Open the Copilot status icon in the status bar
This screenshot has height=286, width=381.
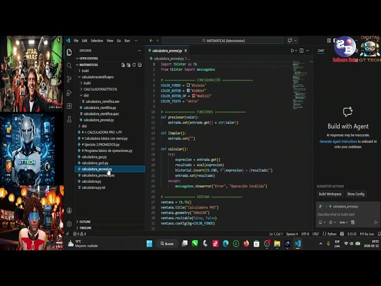pos(342,234)
